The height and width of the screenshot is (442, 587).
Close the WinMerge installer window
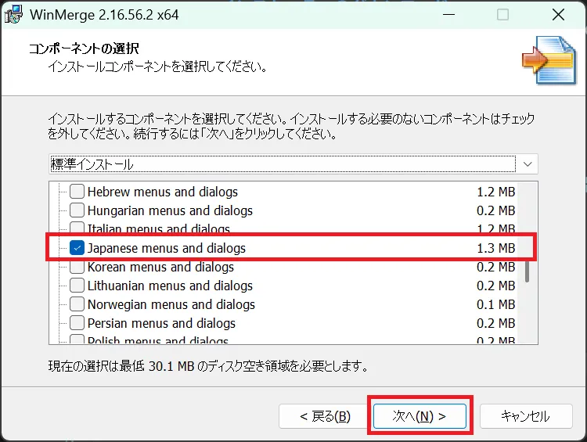[558, 15]
